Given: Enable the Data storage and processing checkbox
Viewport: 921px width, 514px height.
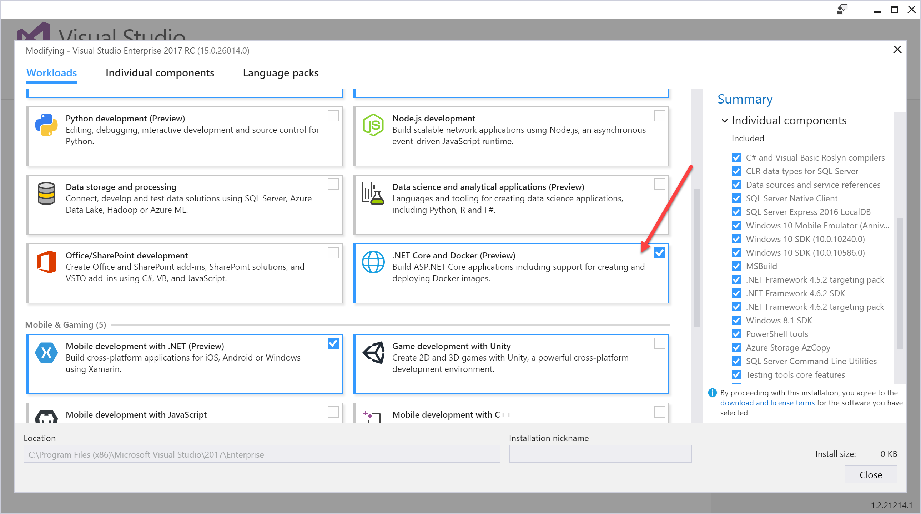Looking at the screenshot, I should point(333,185).
